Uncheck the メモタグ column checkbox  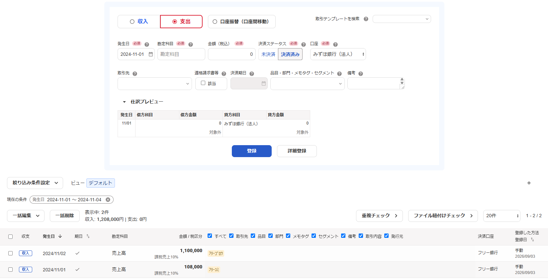[x=288, y=236]
